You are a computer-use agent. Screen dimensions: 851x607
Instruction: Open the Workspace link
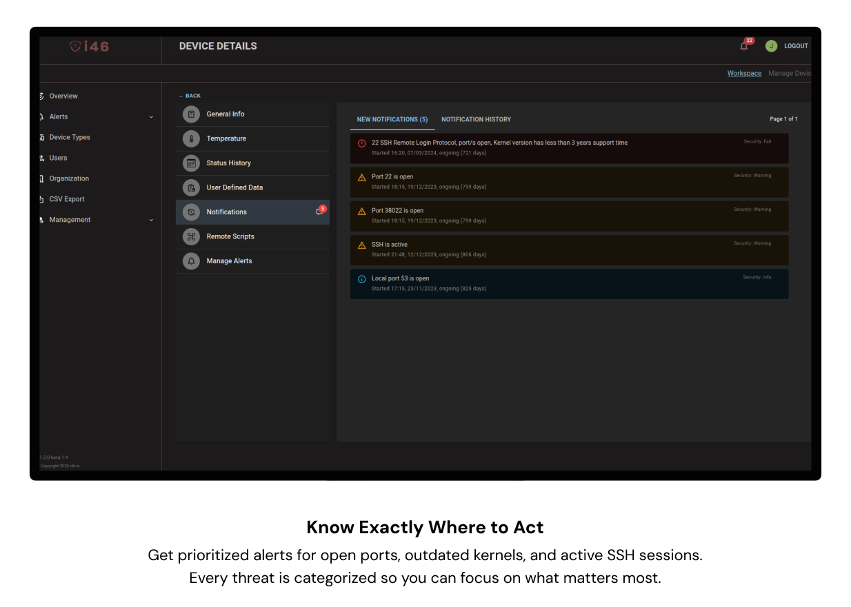(744, 74)
